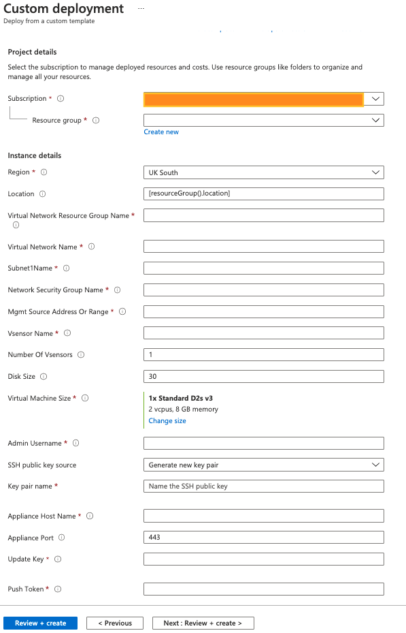Focus the Mgmt Source Address Or Range field
The width and height of the screenshot is (406, 633).
(x=264, y=311)
